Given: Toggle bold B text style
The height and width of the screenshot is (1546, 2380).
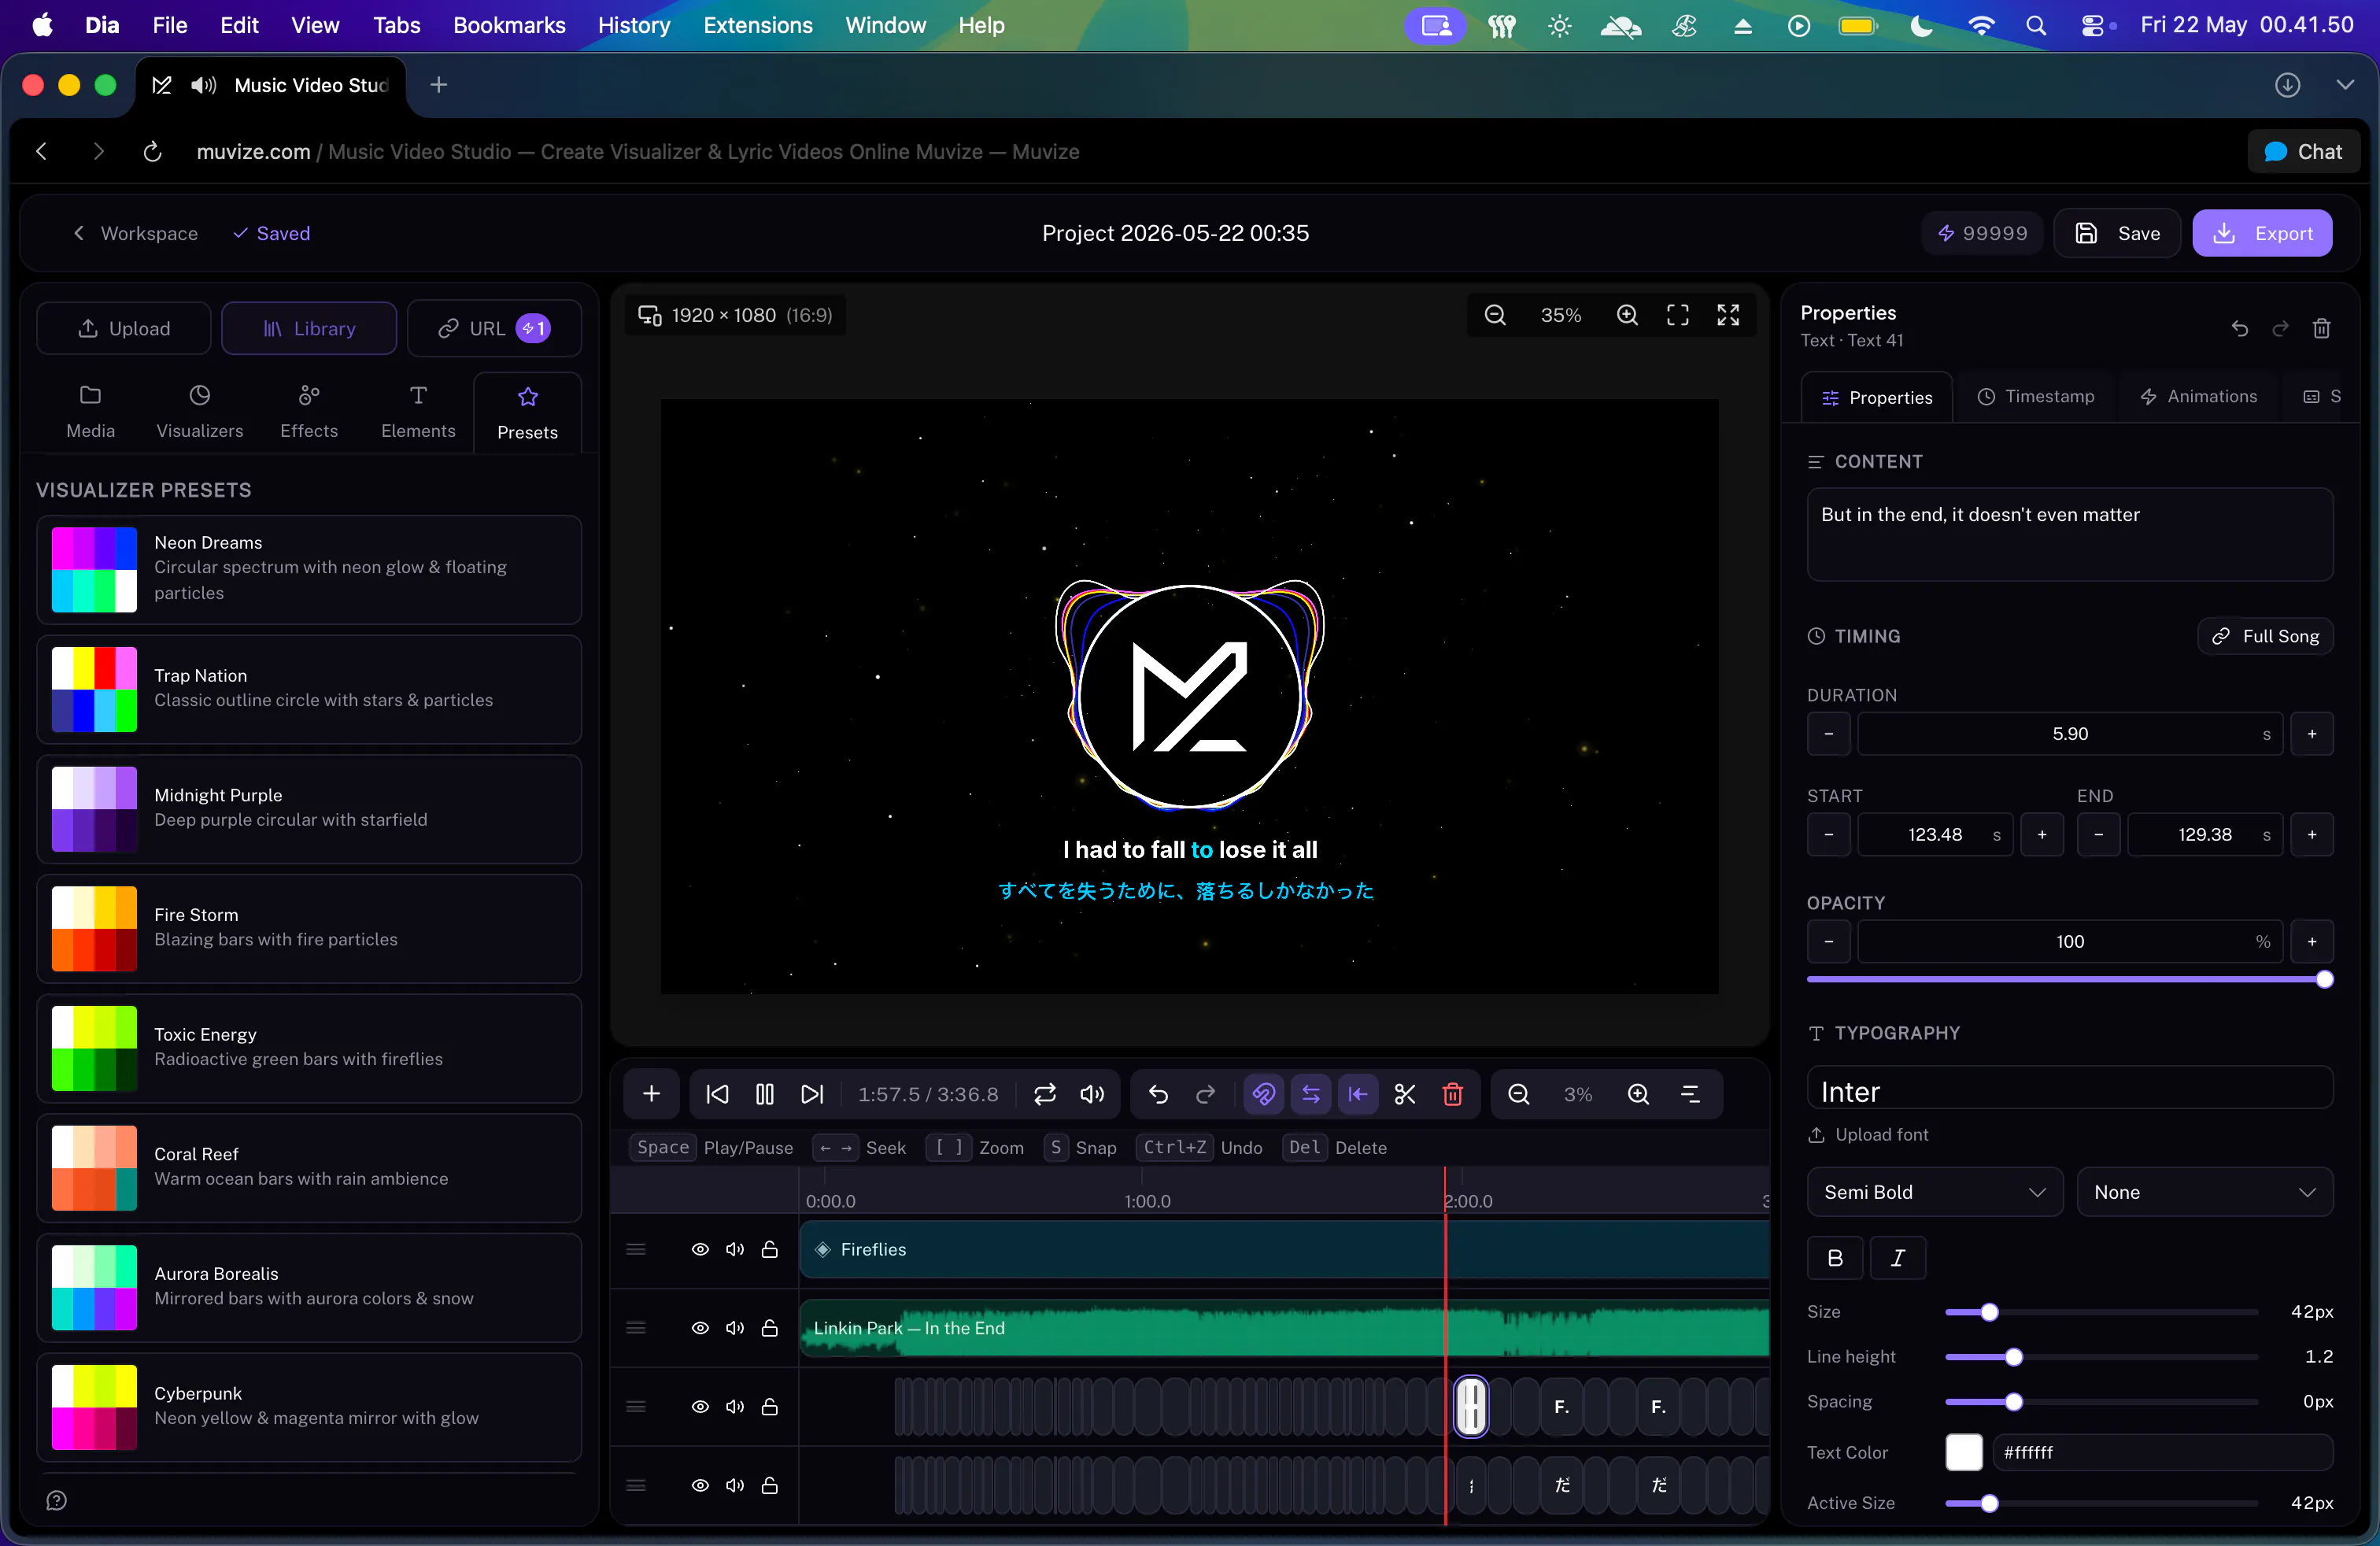Looking at the screenshot, I should tap(1834, 1257).
